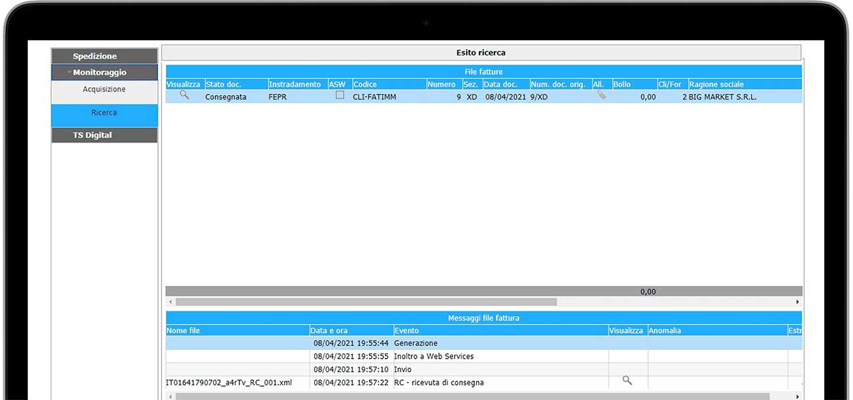The height and width of the screenshot is (400, 853).
Task: View RC ricevuta di consegna message magnifier
Action: click(627, 380)
